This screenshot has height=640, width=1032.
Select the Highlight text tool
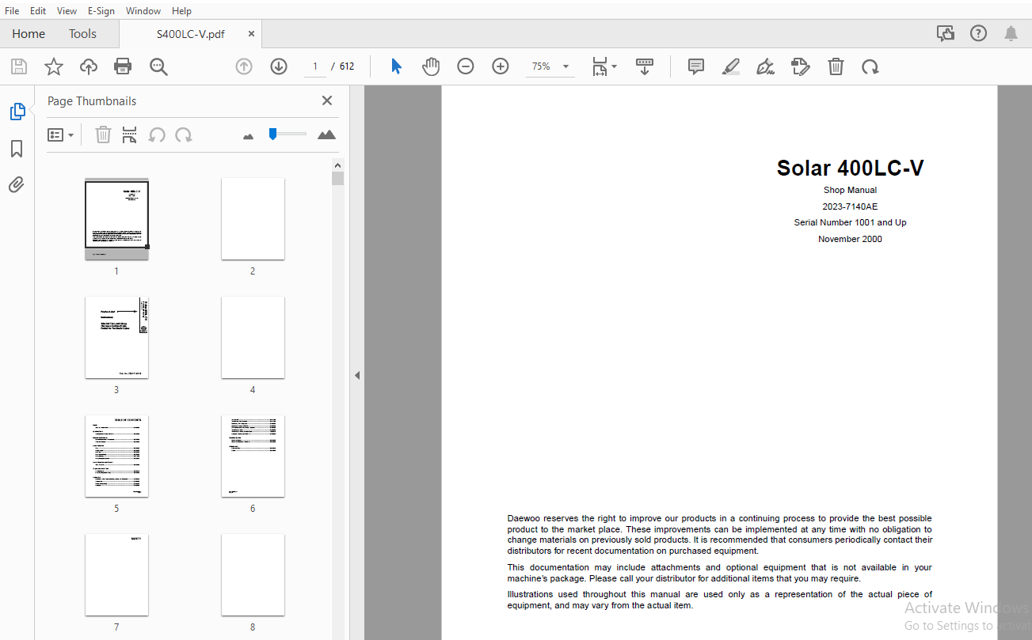pyautogui.click(x=730, y=66)
